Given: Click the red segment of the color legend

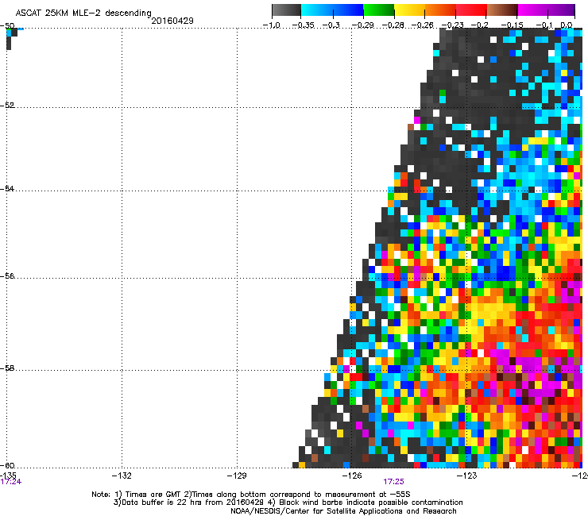Looking at the screenshot, I should click(x=471, y=10).
